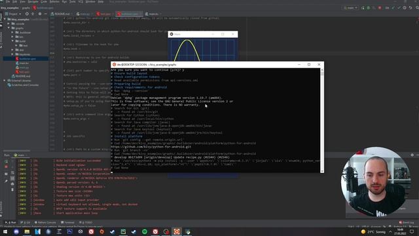Click the pin icon in the Run panel sidebar

[x=6, y=181]
